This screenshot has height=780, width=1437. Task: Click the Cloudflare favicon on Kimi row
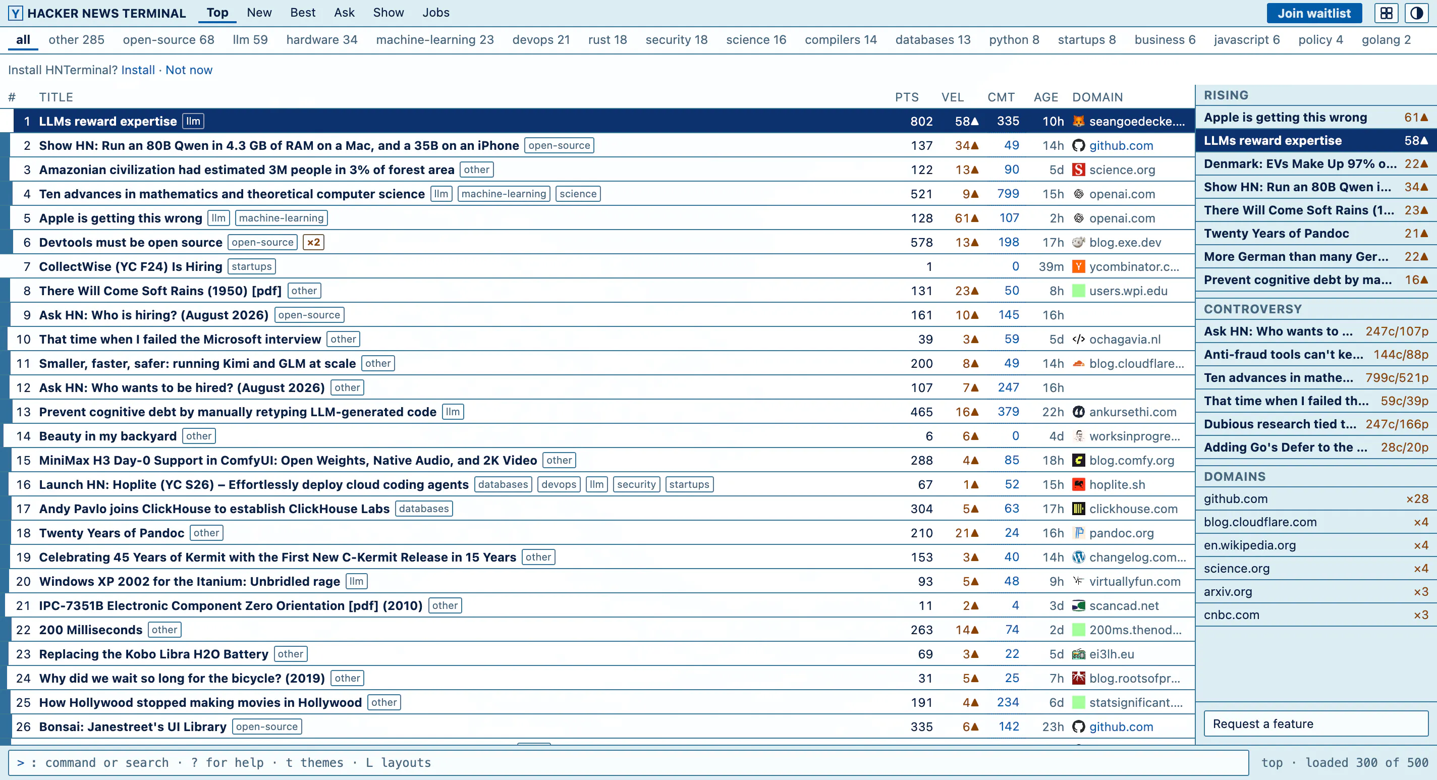coord(1078,363)
